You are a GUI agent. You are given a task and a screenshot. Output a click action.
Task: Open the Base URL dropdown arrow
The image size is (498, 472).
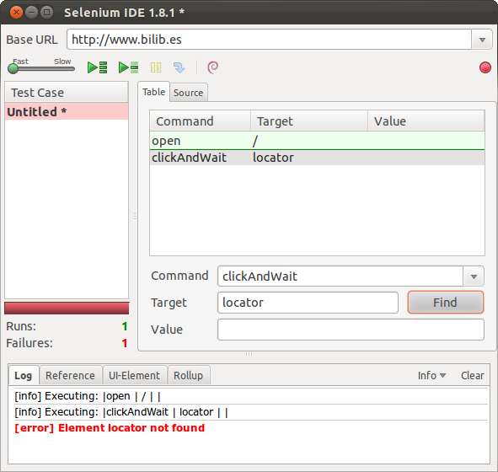tap(482, 40)
